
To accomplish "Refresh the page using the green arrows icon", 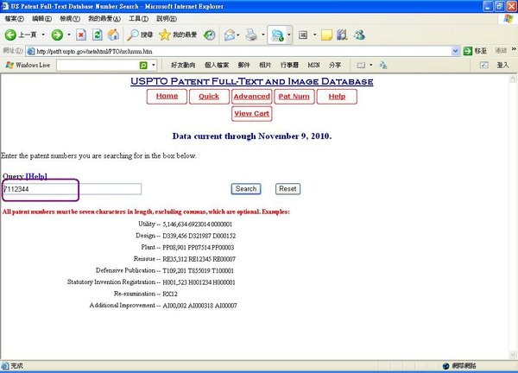I will 97,35.
